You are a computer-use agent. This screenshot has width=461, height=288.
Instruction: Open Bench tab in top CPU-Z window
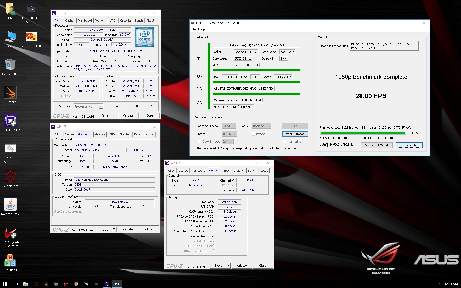(139, 21)
